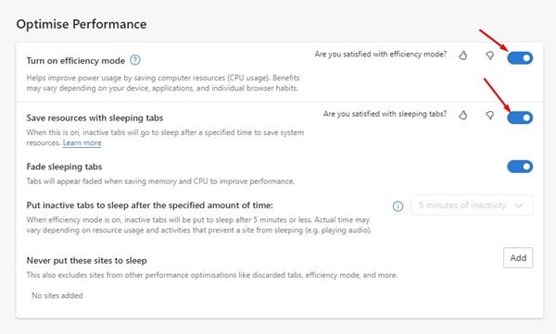Give thumbs up for efficiency mode
Screen dimensions: 556x334
coord(462,56)
